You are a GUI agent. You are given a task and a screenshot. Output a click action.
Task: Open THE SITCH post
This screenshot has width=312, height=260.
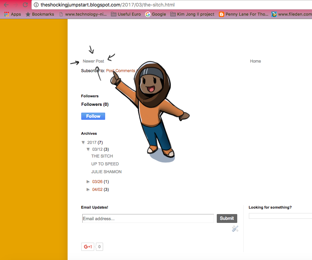(102, 156)
